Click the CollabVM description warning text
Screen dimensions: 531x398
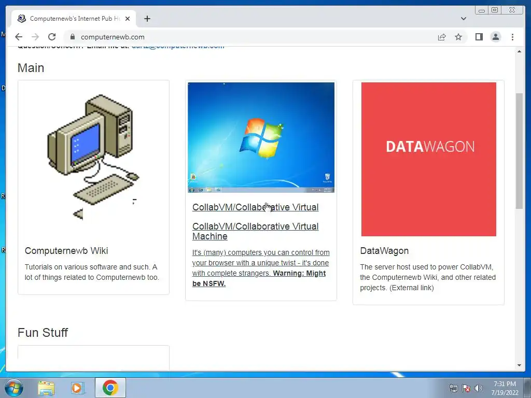click(x=261, y=268)
